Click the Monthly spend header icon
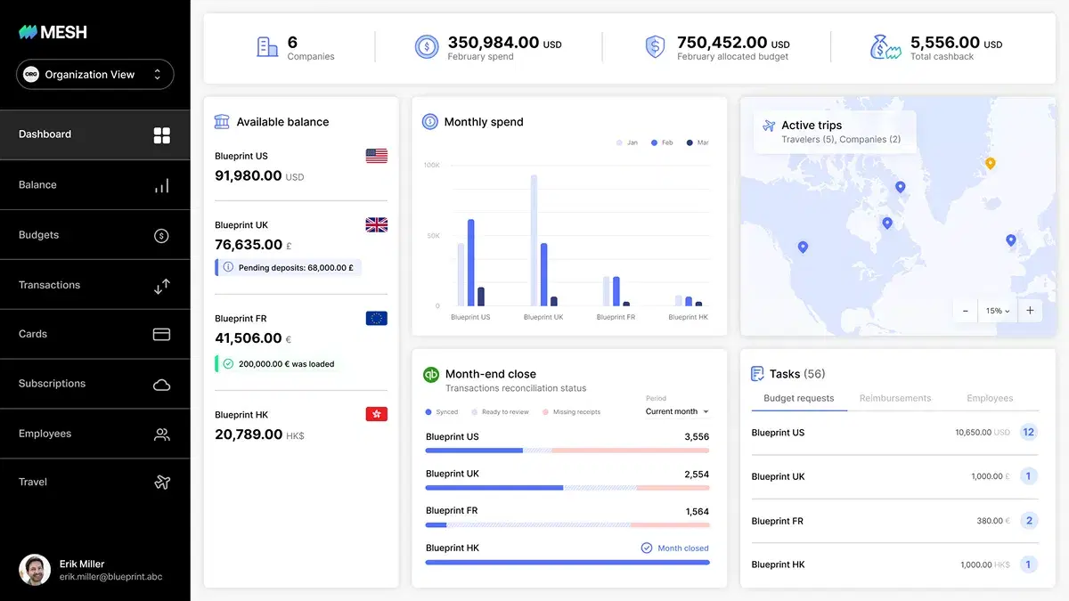 (430, 122)
